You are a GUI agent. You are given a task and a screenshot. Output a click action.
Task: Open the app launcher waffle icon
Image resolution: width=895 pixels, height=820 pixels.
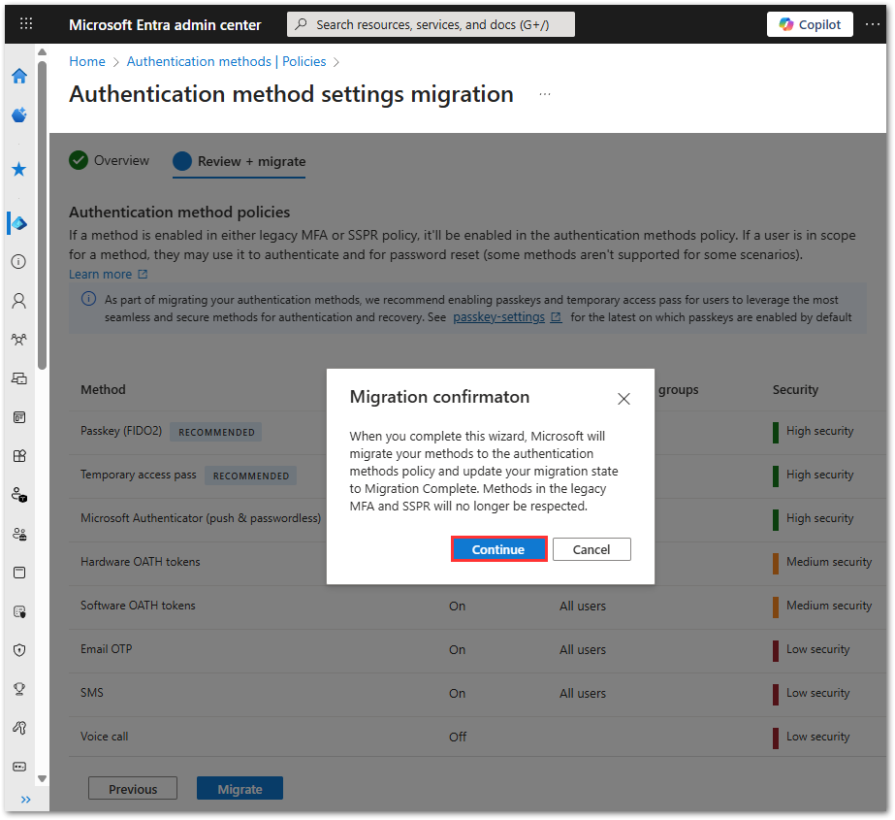(x=26, y=24)
